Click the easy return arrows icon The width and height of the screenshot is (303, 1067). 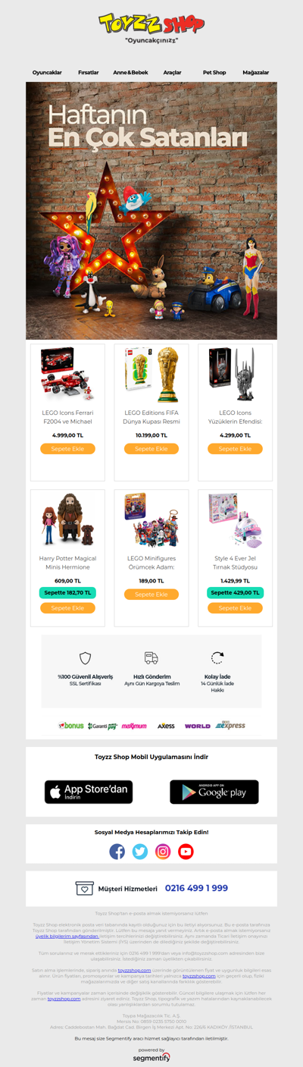[217, 658]
